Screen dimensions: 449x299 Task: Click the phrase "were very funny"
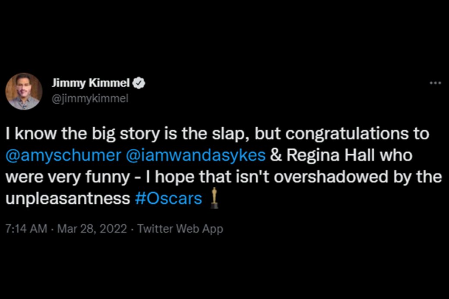[x=68, y=177]
